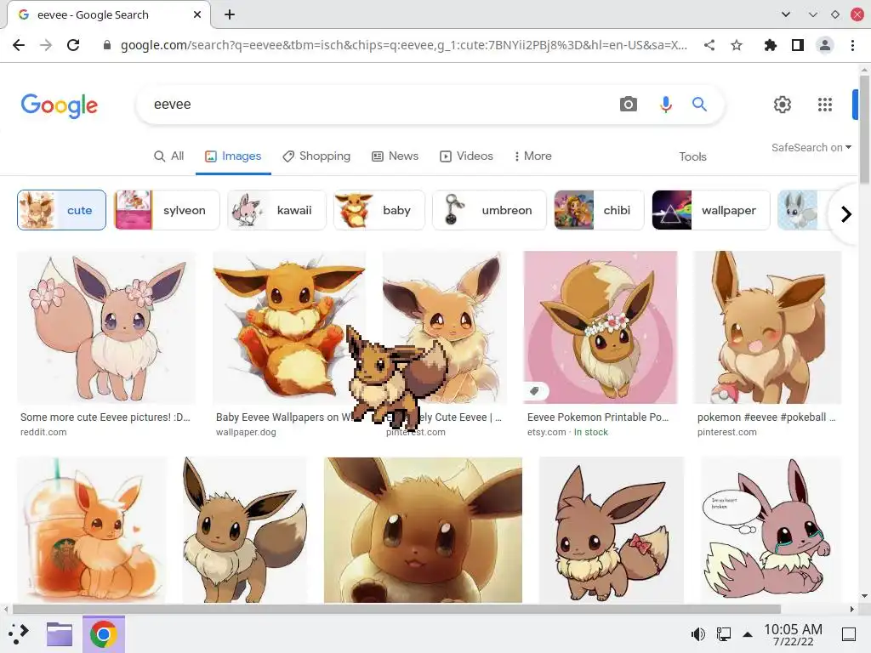Viewport: 871px width, 653px height.
Task: Open the Baby Eevee Wallpapers image
Action: click(x=289, y=327)
